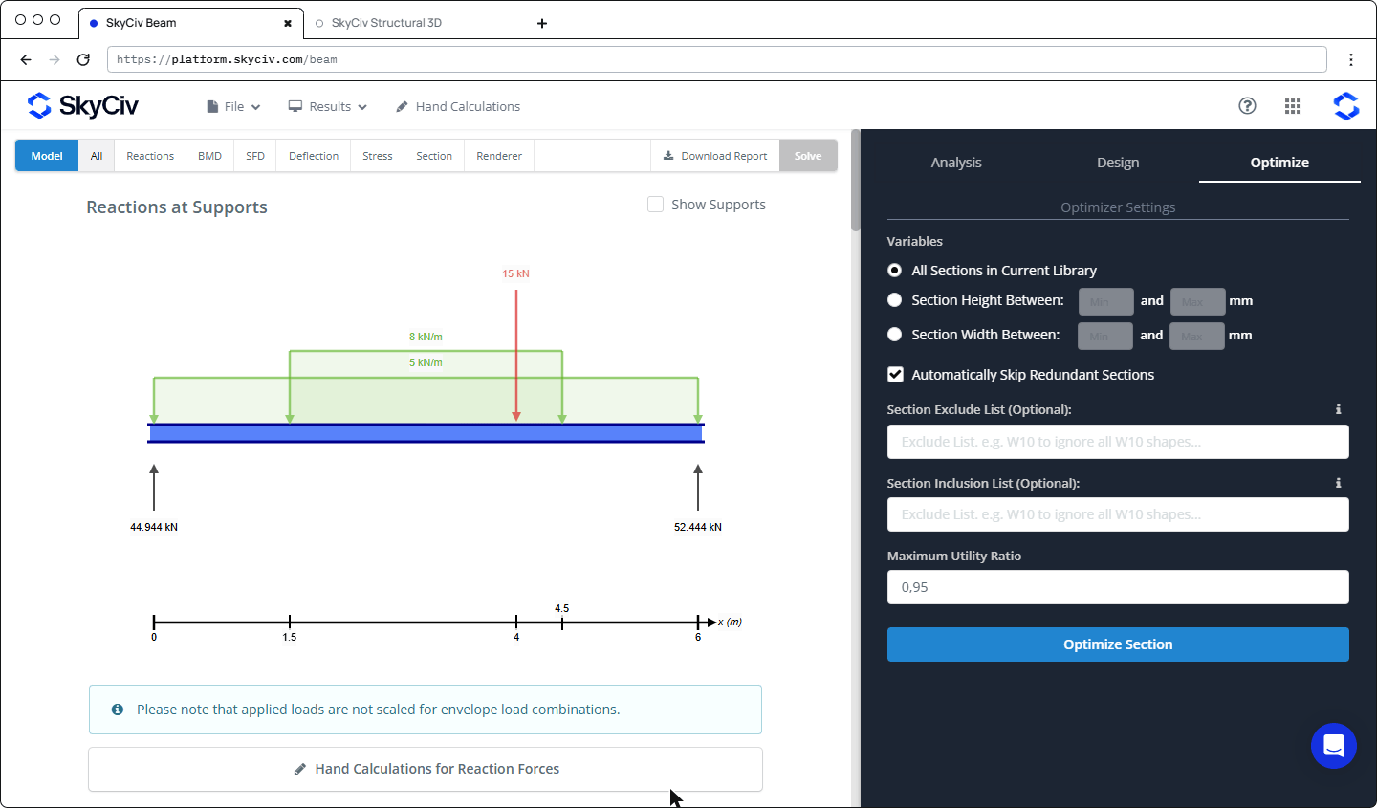Enable the Show Supports checkbox
Viewport: 1377px width, 808px height.
coord(655,205)
